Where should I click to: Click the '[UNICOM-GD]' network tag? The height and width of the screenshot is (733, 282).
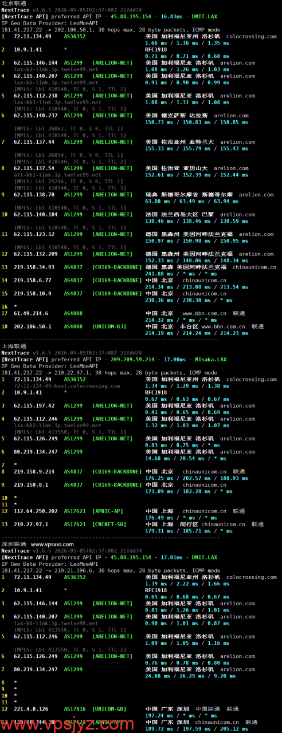point(109,709)
